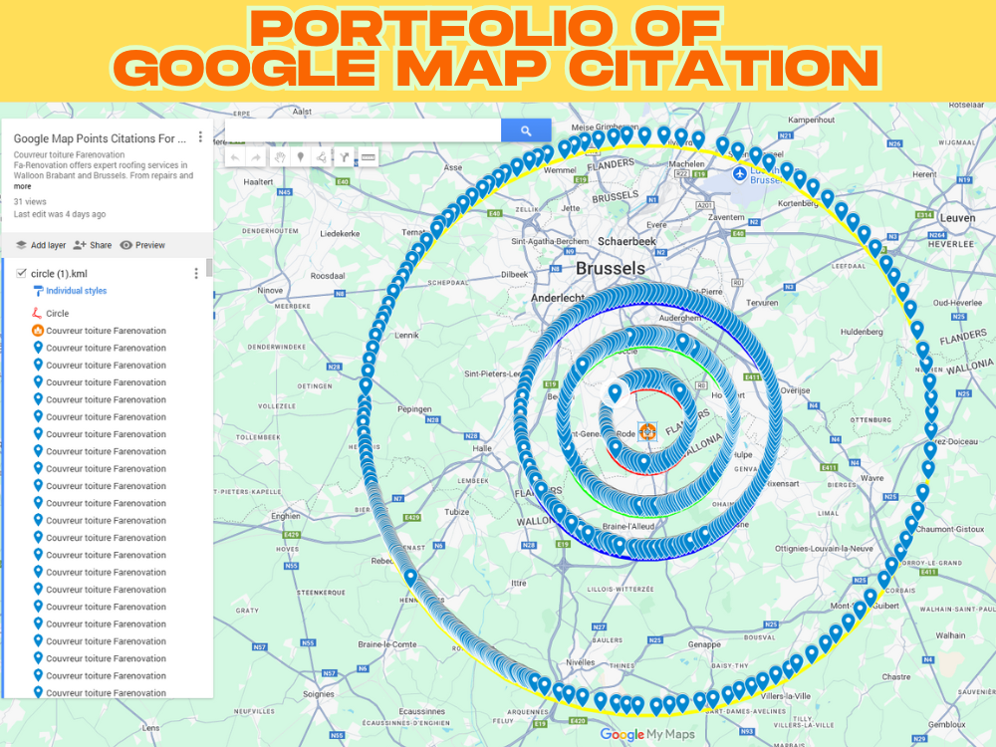Click the Google My Maps logo
Screen dimensions: 996x747
click(x=646, y=734)
